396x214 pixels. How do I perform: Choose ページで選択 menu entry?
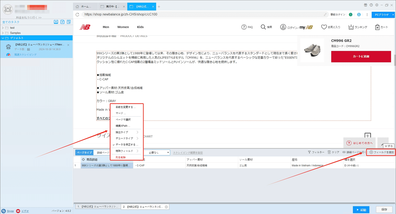point(123,120)
